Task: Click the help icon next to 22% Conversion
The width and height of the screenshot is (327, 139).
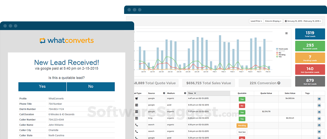Action: pyautogui.click(x=279, y=83)
